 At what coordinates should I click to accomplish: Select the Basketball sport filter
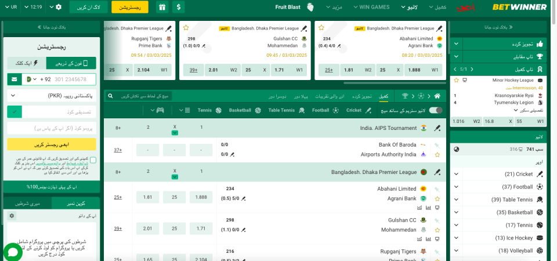tap(245, 110)
